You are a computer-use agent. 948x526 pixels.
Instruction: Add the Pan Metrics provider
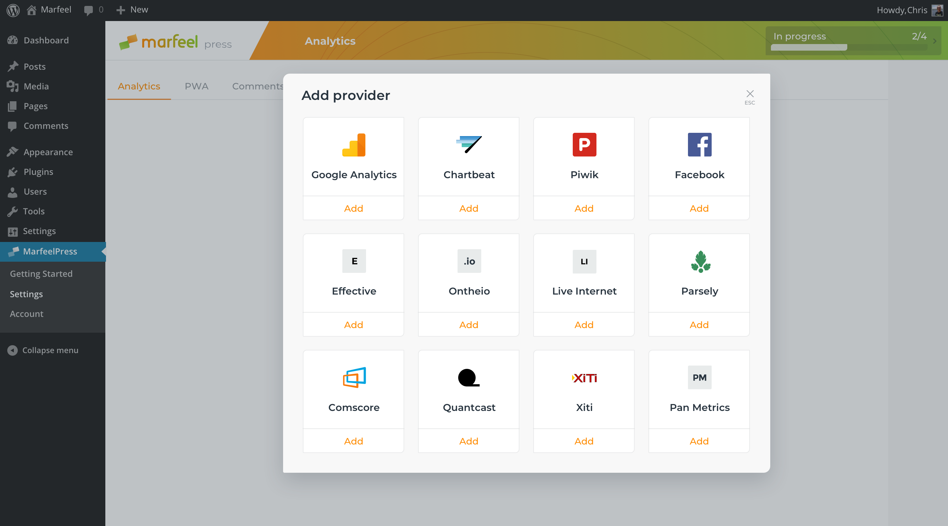coord(699,441)
